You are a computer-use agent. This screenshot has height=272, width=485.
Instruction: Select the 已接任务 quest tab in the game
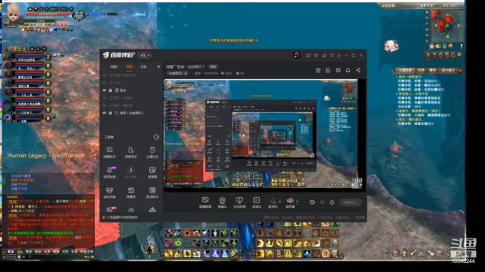[405, 70]
